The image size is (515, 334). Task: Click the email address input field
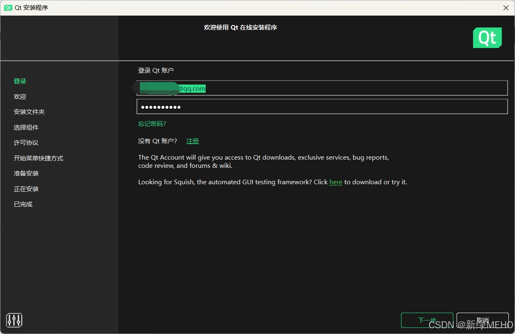tap(322, 88)
